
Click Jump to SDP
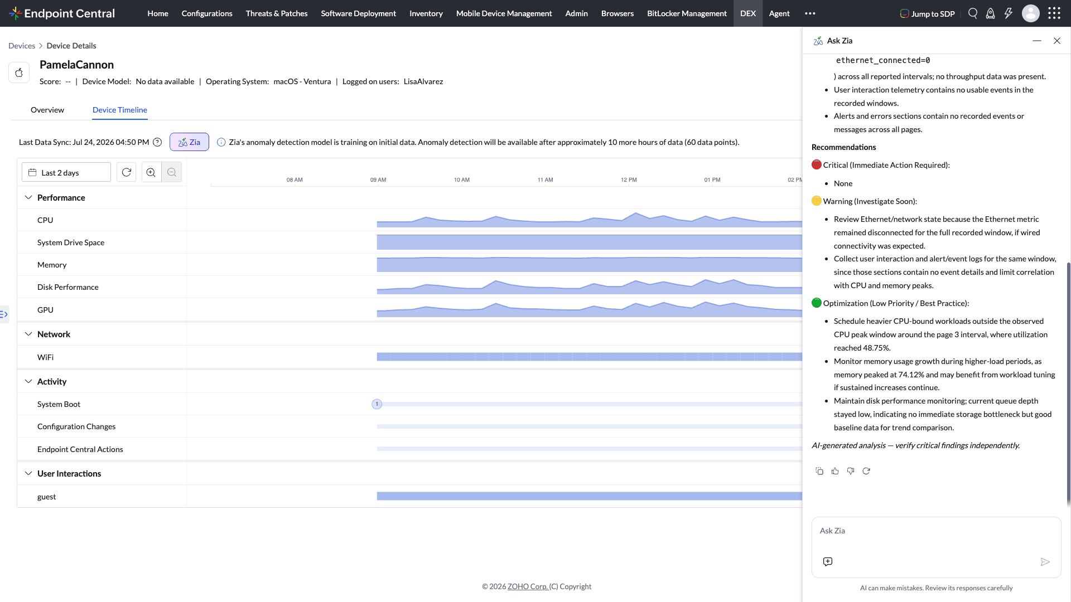pos(927,13)
